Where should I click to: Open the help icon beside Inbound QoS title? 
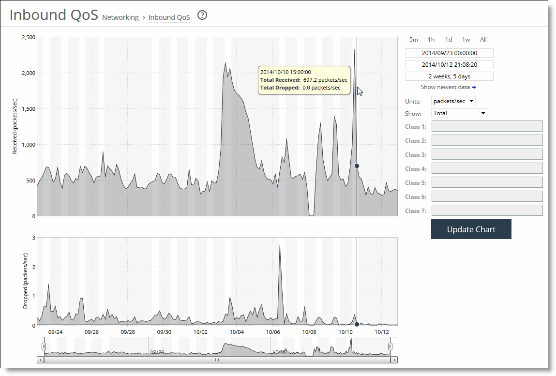202,15
